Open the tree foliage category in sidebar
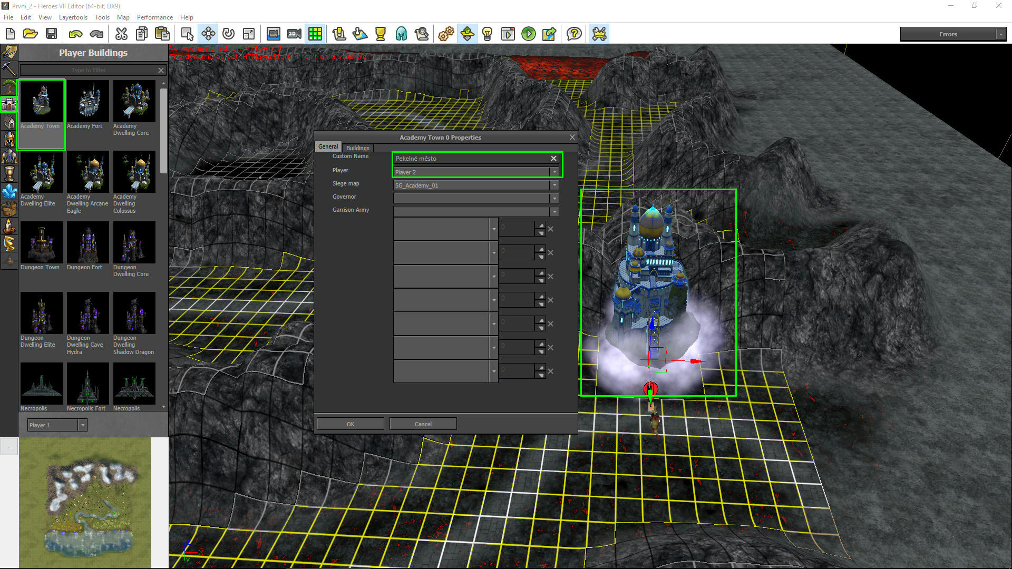Viewport: 1012px width, 569px height. click(9, 86)
